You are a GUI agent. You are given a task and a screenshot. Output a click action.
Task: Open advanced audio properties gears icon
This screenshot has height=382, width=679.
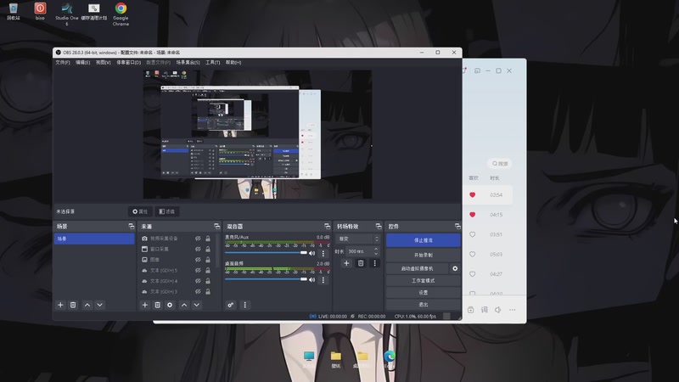coord(230,305)
